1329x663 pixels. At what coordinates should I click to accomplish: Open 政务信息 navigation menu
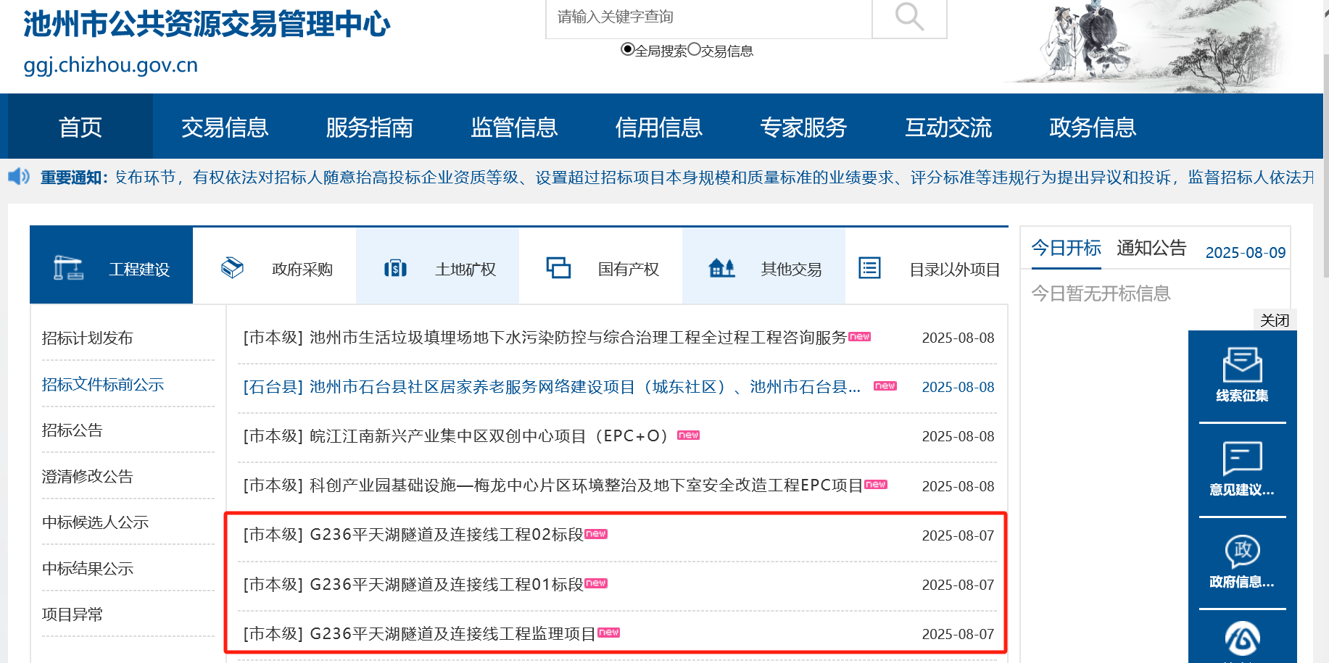[x=1093, y=127]
